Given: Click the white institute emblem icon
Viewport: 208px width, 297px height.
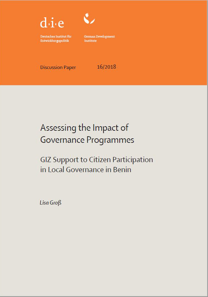Looking at the screenshot, I should pos(89,18).
